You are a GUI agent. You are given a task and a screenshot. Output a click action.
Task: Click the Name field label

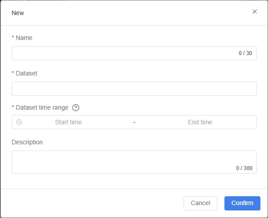[24, 38]
